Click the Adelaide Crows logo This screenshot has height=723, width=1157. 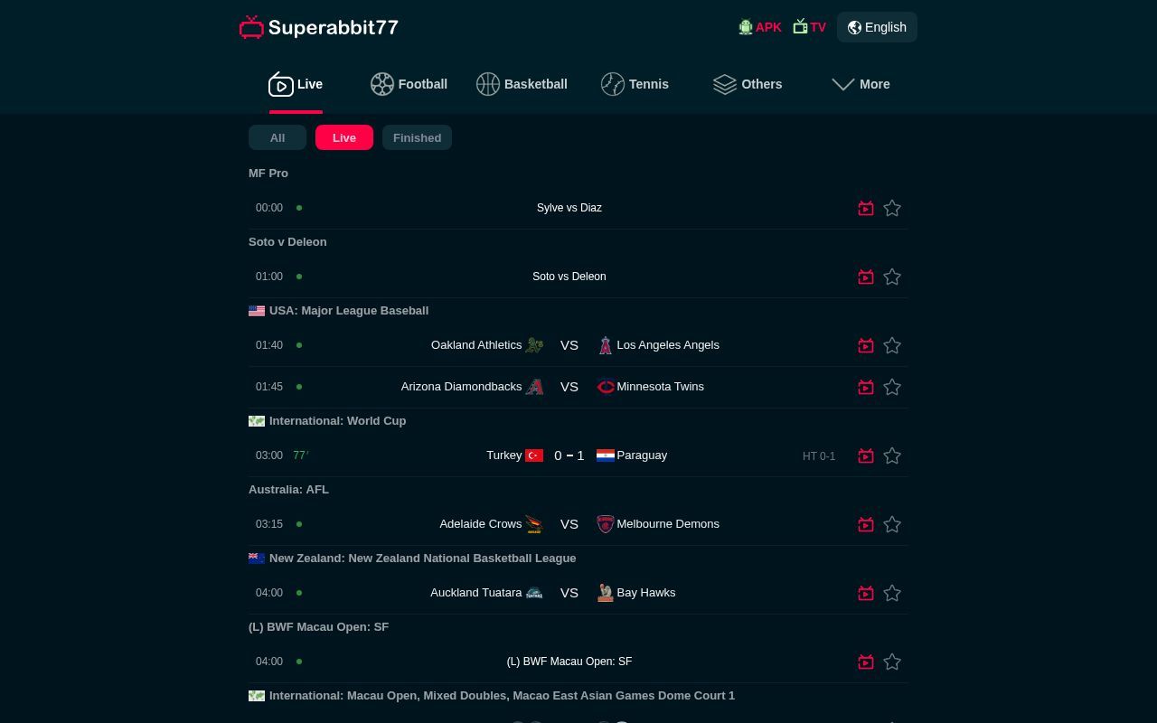coord(534,524)
